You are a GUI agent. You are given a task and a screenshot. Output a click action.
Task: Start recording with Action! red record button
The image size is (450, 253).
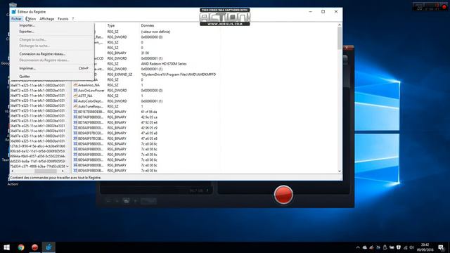click(x=283, y=195)
